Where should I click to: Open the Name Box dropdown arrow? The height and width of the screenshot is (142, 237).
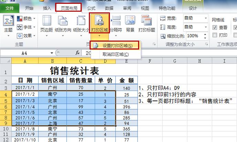click(52, 53)
